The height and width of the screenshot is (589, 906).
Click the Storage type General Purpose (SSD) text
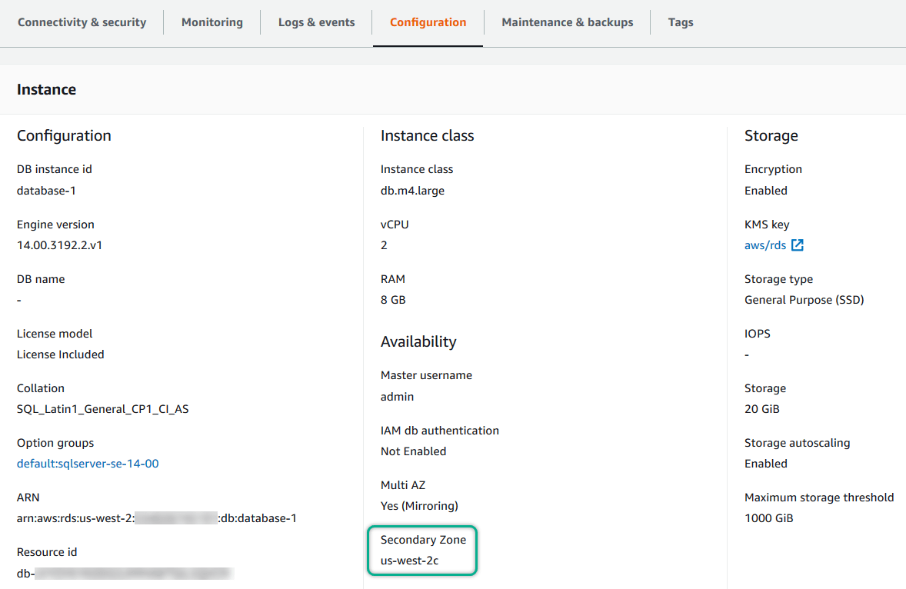pyautogui.click(x=804, y=300)
